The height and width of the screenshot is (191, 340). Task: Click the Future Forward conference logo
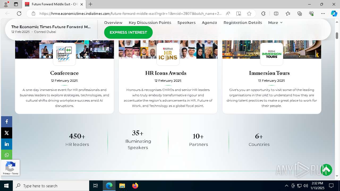pos(64,54)
